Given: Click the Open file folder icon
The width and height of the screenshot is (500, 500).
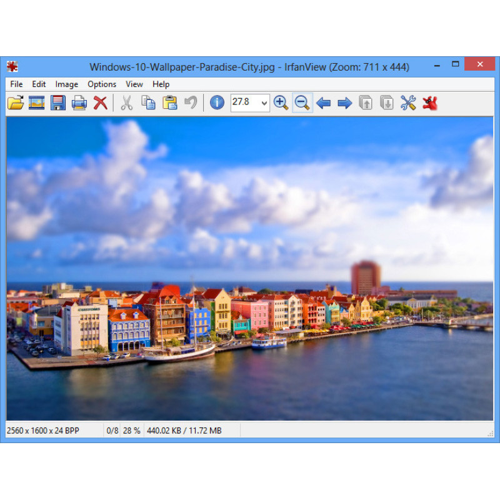Looking at the screenshot, I should tap(16, 103).
